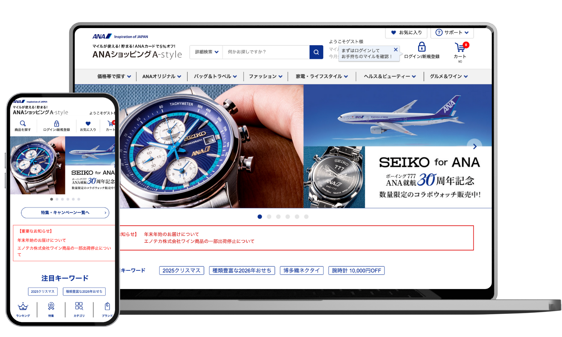Click the blue magnifier search button on laptop
The image size is (562, 337).
pos(316,52)
